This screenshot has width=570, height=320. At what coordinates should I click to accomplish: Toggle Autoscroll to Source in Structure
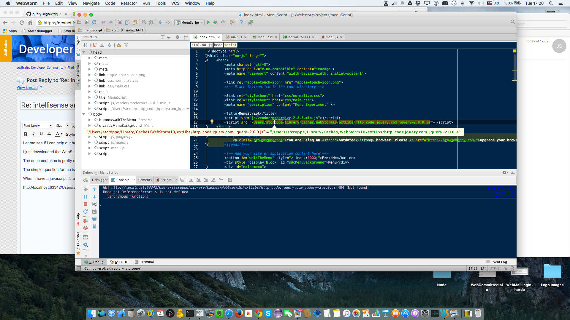pos(118,45)
